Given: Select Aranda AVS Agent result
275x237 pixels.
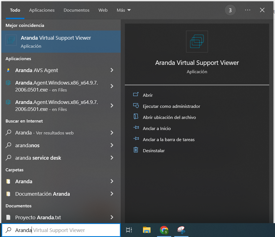Looking at the screenshot, I should tap(61, 70).
